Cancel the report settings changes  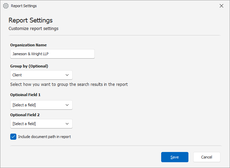tap(207, 157)
